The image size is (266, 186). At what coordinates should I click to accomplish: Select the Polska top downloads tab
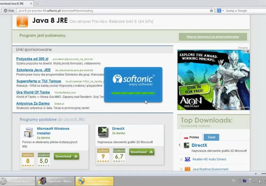click(x=191, y=137)
